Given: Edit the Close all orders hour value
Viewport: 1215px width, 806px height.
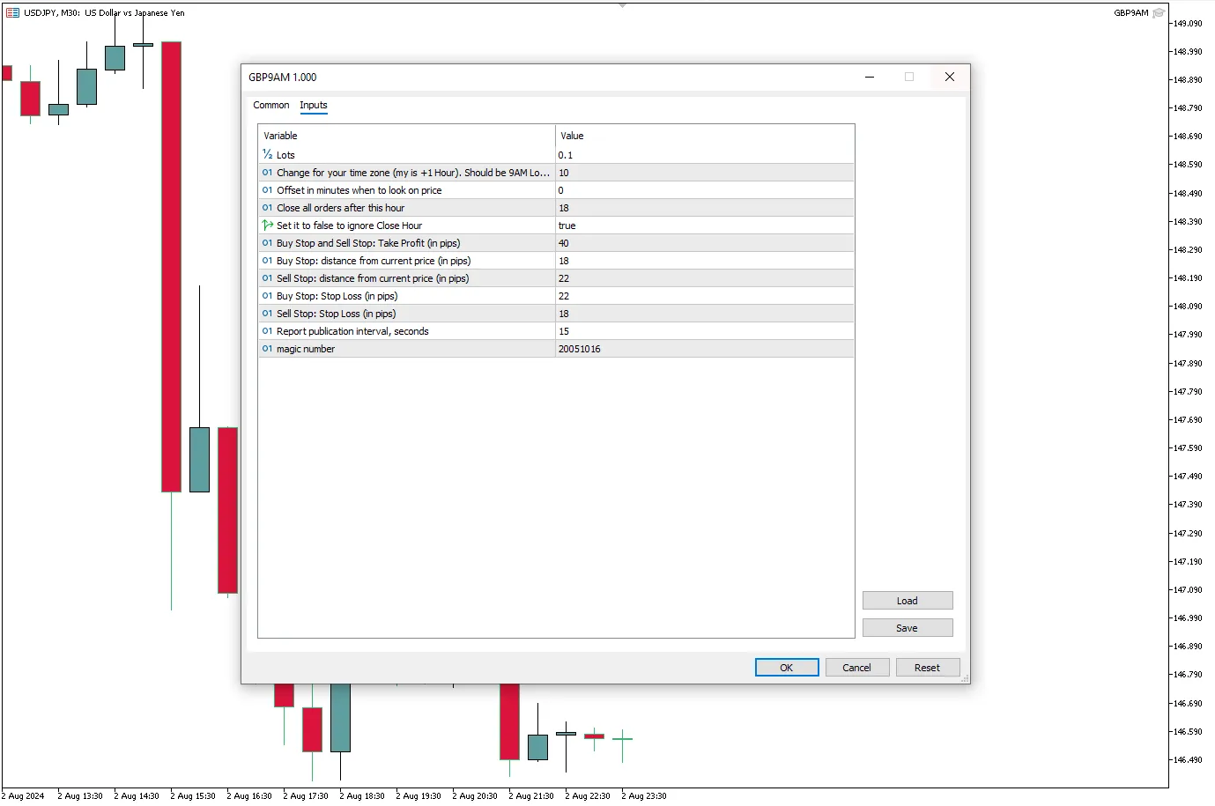Looking at the screenshot, I should point(705,208).
